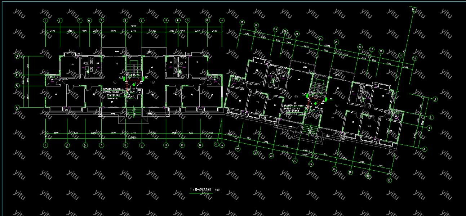This screenshot has width=466, height=216.
Task: Select the 1:100 scale text
Action: 217,190
